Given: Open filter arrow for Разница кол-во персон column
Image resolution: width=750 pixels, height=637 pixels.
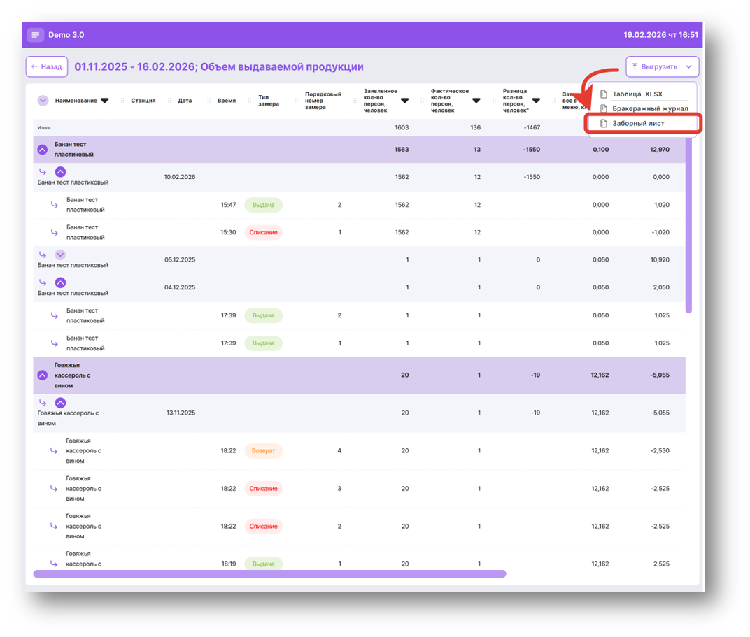Looking at the screenshot, I should tap(536, 101).
